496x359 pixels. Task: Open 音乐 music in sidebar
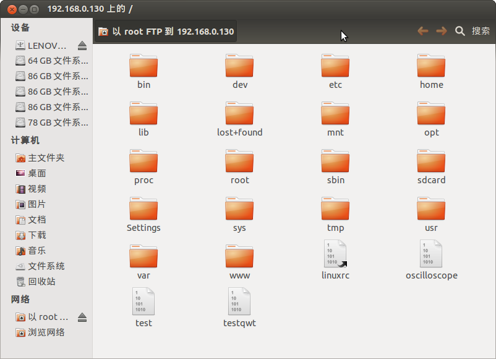click(x=31, y=251)
